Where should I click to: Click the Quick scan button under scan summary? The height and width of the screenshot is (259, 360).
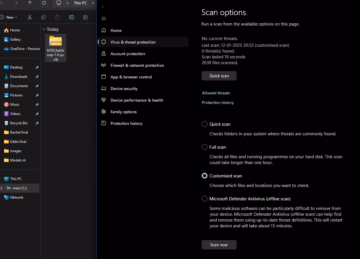click(x=219, y=76)
